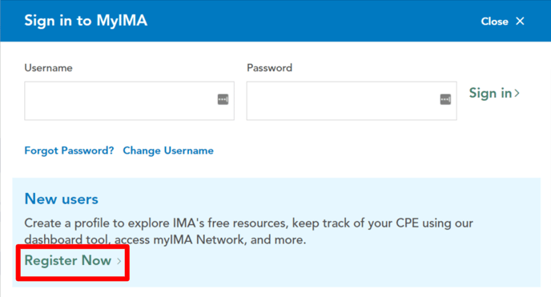Click password manager icon in Username field
The image size is (551, 297).
[223, 99]
